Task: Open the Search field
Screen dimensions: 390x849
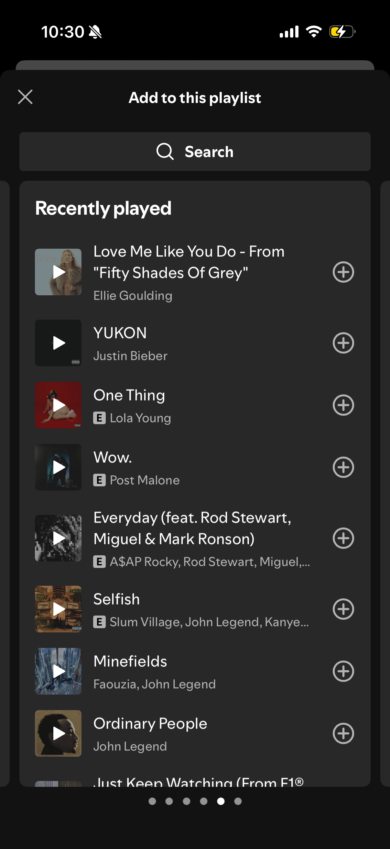Action: pyautogui.click(x=195, y=152)
